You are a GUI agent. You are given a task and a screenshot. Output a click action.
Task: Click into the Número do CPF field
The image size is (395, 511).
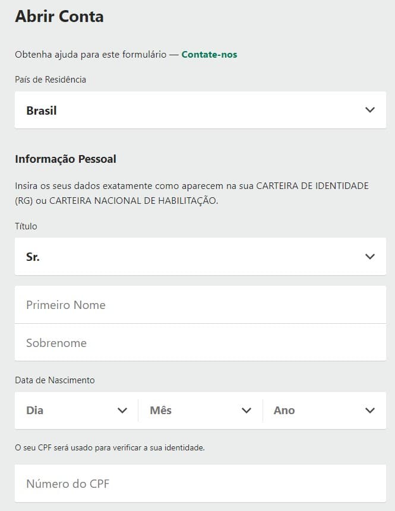(x=200, y=484)
